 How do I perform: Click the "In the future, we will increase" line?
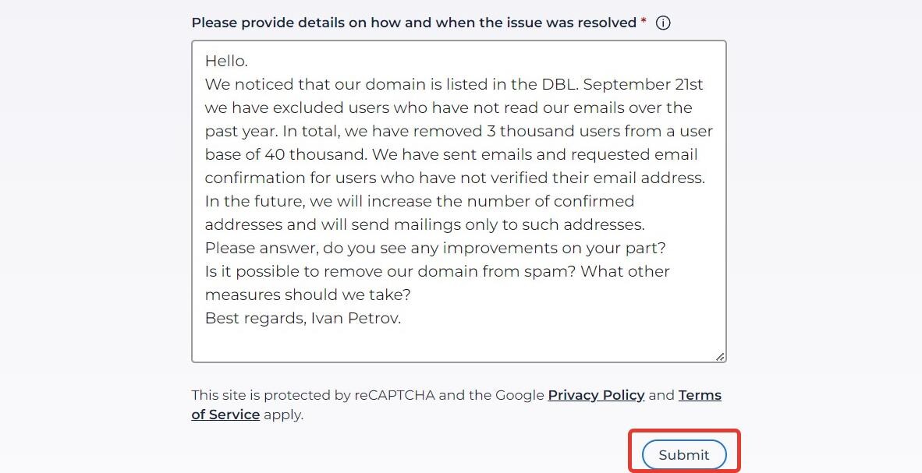(x=419, y=202)
